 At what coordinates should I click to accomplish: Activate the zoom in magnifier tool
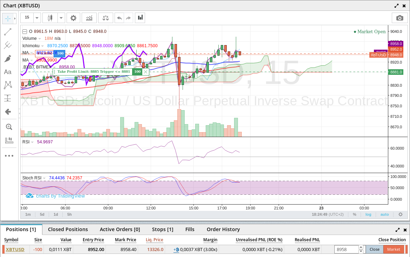[9, 127]
